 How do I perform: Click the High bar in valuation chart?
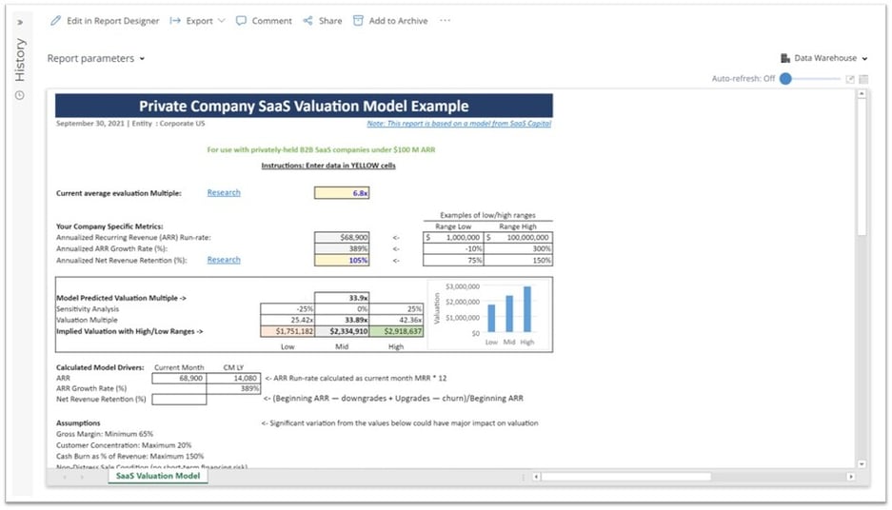527,309
